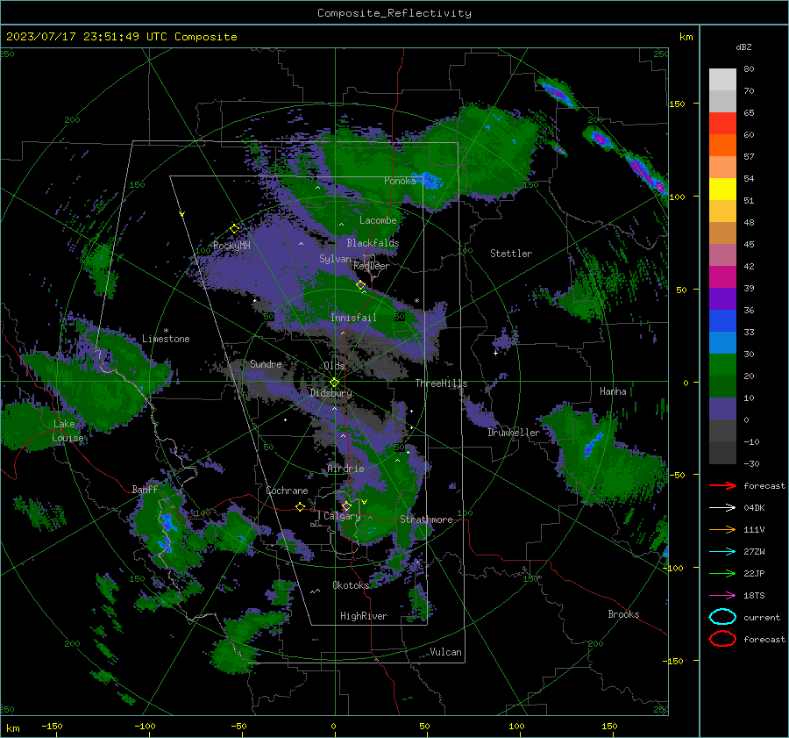Click the ThreeHills town label
Viewport: 789px width, 738px height.
(x=441, y=383)
